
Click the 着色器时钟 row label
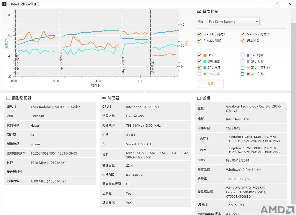pyautogui.click(x=15, y=172)
